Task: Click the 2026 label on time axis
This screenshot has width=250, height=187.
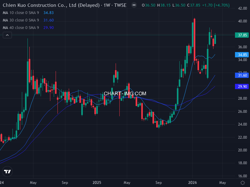Action: [192, 183]
